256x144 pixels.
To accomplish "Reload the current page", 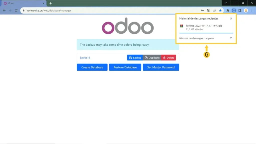I will pyautogui.click(x=16, y=10).
